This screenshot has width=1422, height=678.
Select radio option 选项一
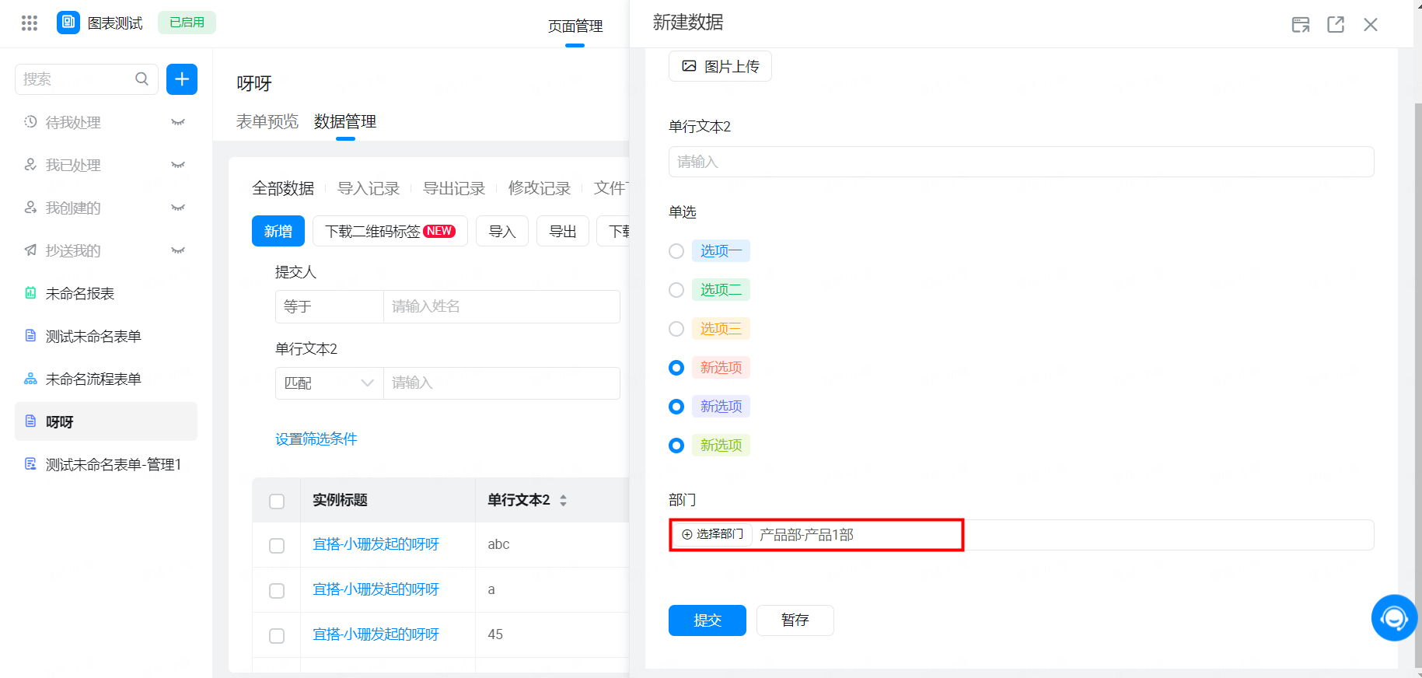(676, 251)
